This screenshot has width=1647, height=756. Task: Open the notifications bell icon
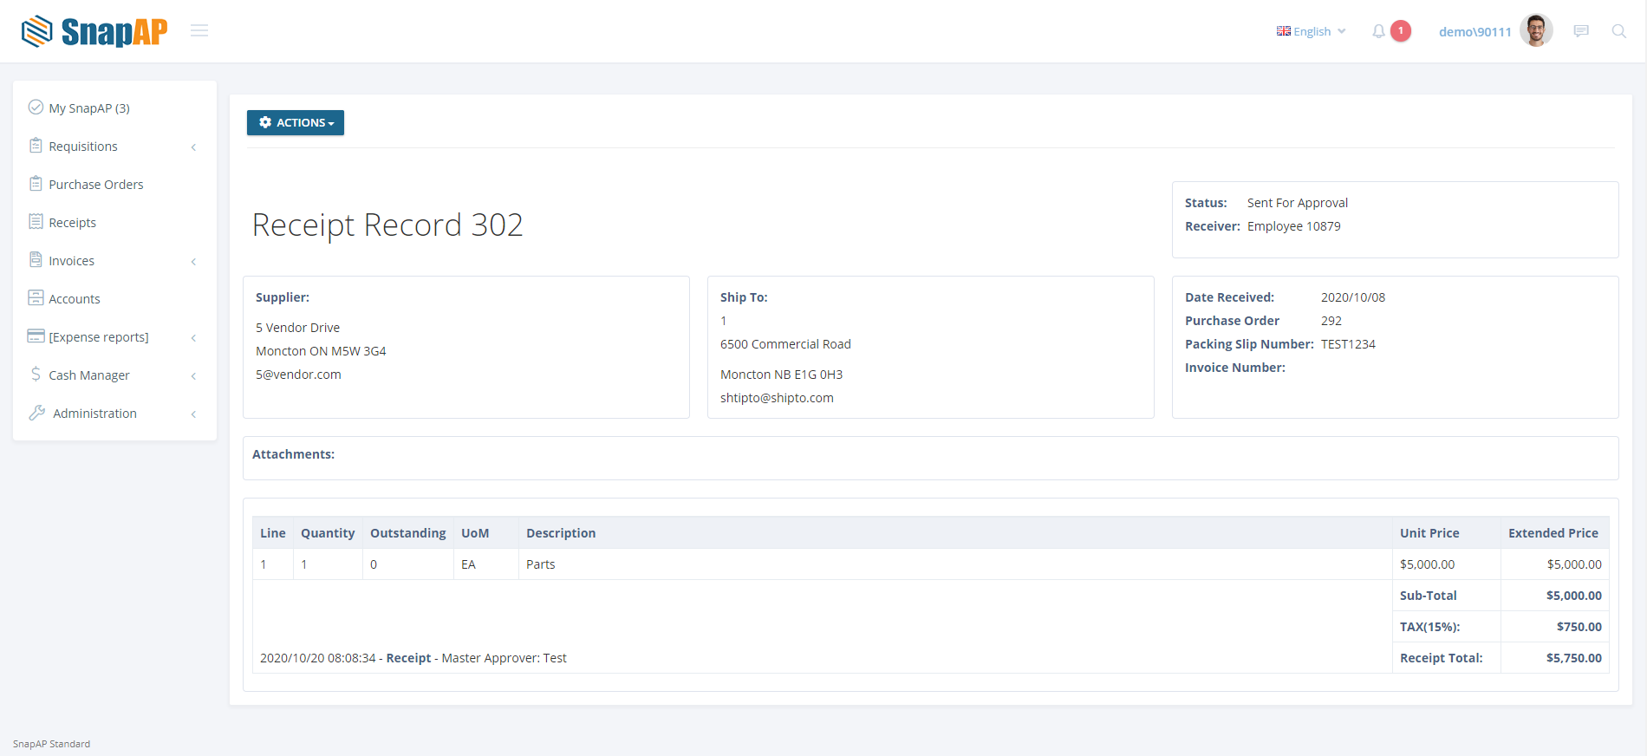click(x=1378, y=31)
